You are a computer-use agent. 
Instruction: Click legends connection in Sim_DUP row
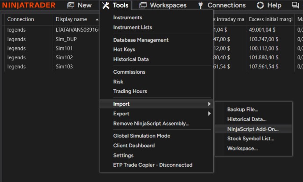(16, 39)
